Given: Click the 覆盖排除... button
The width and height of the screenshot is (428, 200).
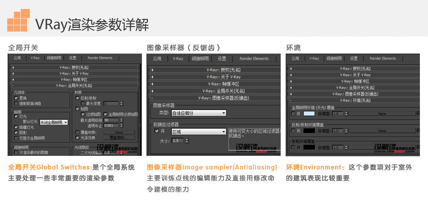Looking at the screenshot, I should click(119, 138).
